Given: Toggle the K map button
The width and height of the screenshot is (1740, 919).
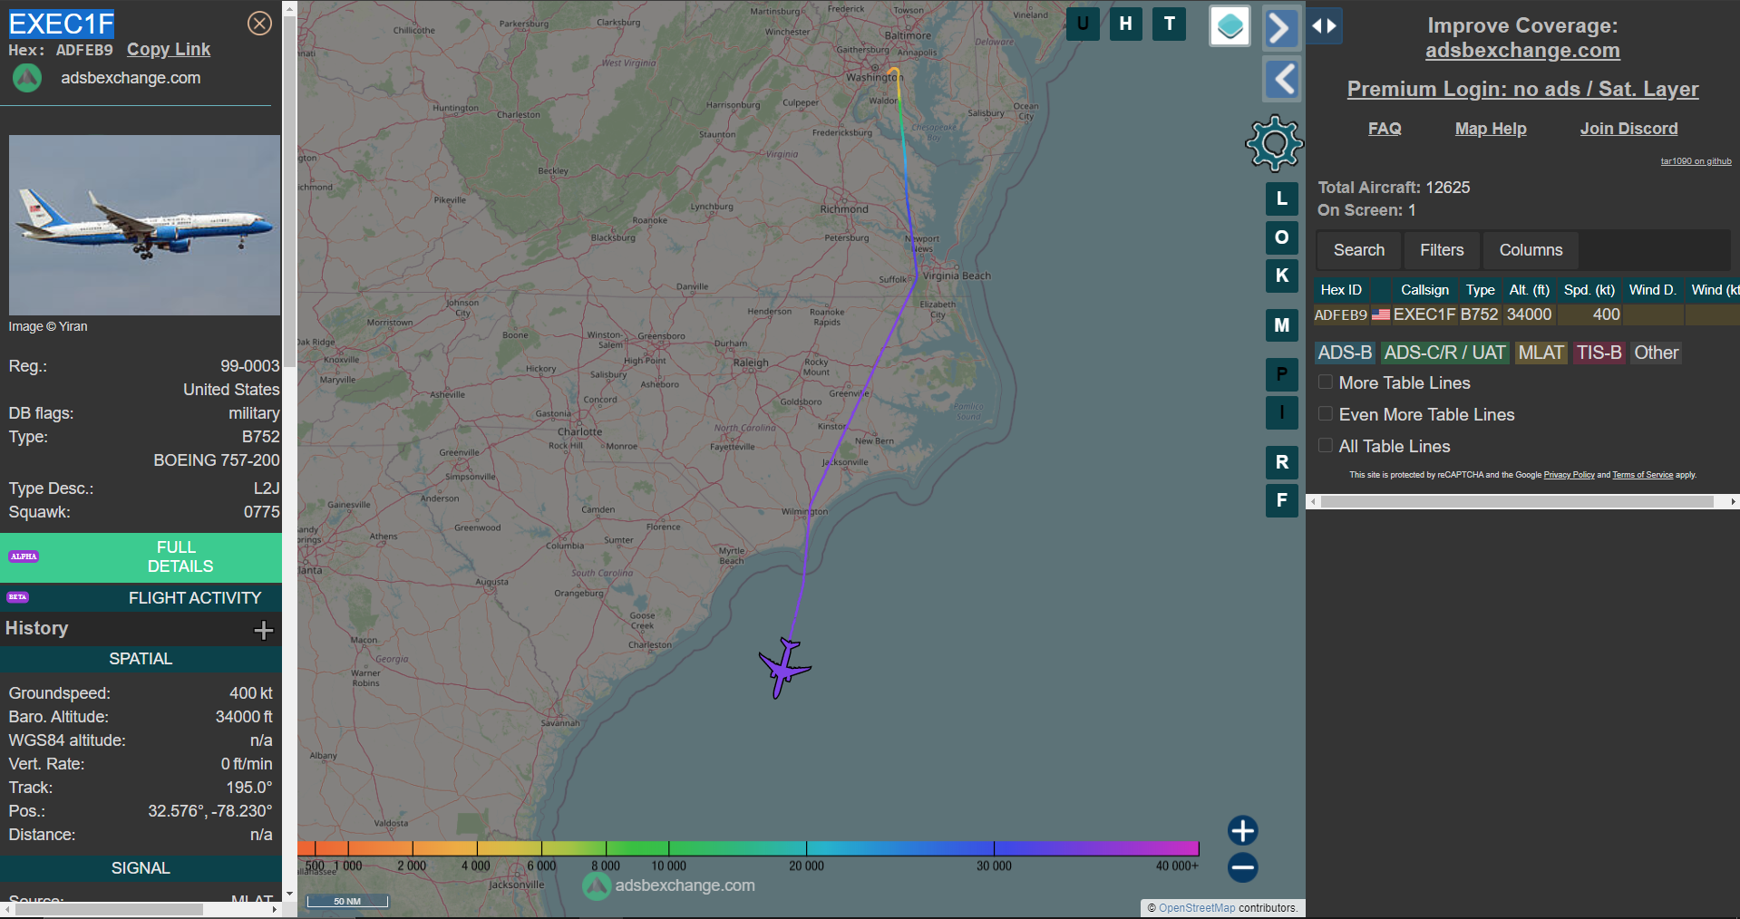Looking at the screenshot, I should [x=1282, y=276].
